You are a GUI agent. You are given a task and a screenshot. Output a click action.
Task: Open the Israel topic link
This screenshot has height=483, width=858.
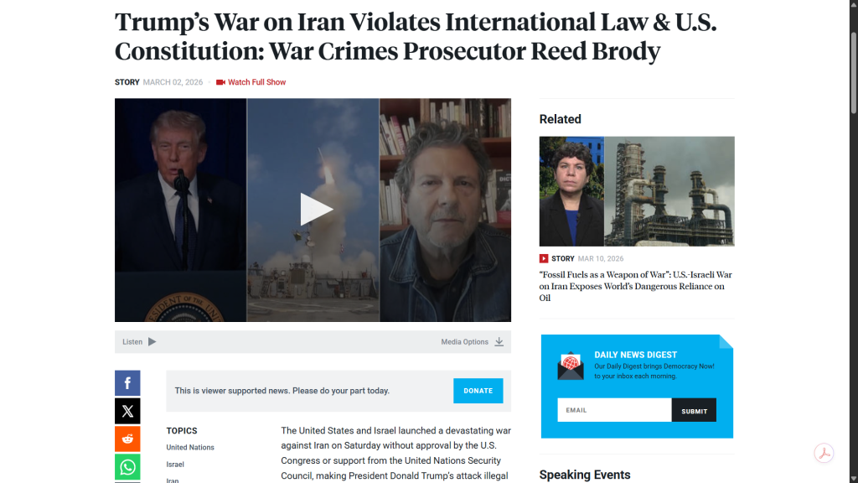175,465
